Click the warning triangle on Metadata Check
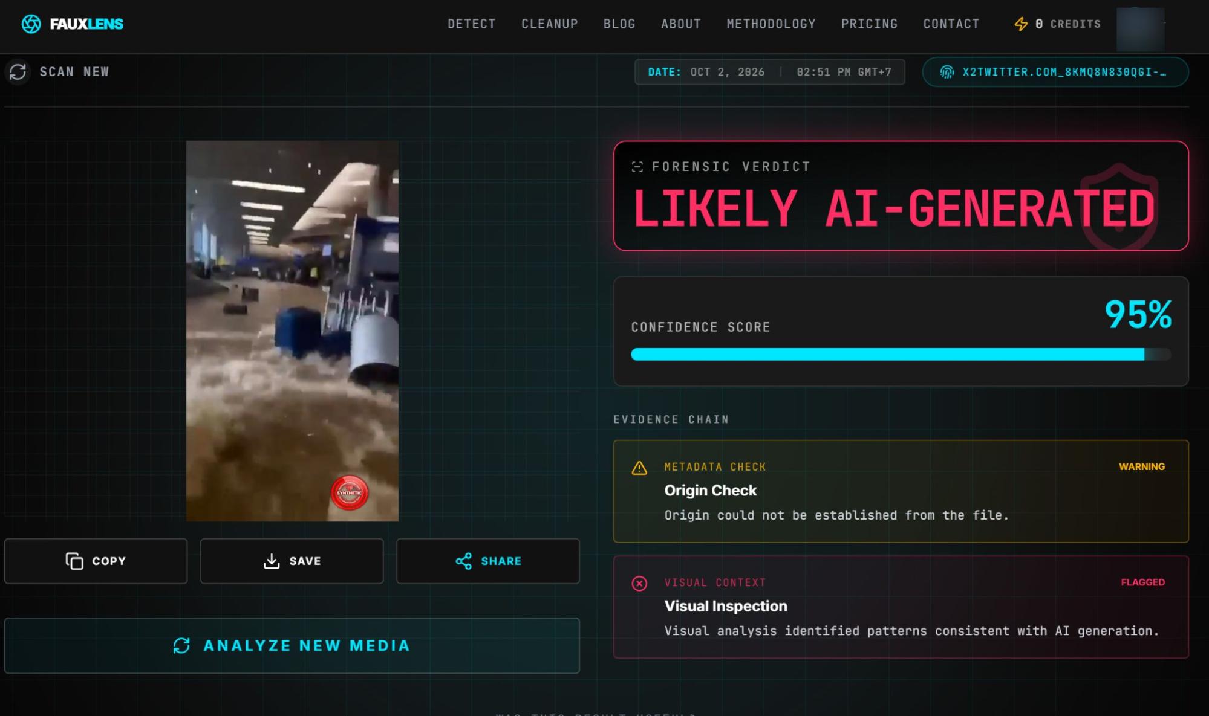Screen dimensions: 1209x716 pyautogui.click(x=639, y=468)
